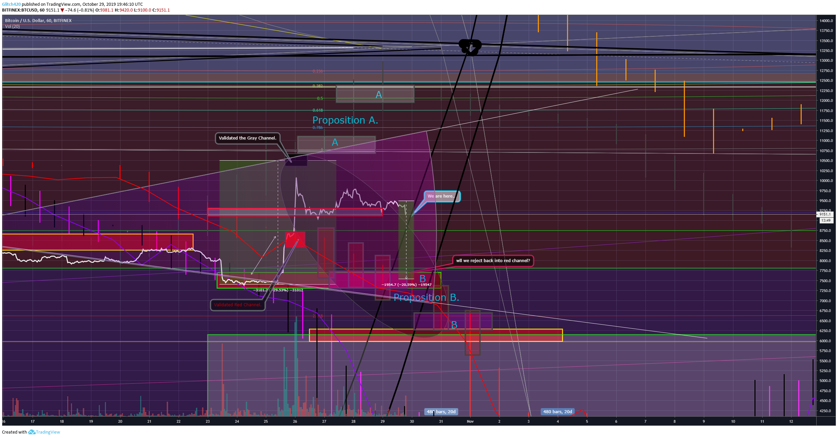Click the 11000.0 price axis label

826,141
